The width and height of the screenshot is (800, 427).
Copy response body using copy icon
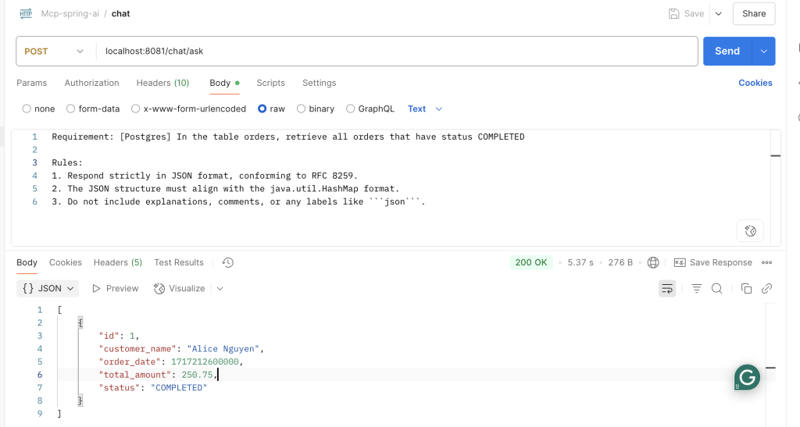point(746,289)
